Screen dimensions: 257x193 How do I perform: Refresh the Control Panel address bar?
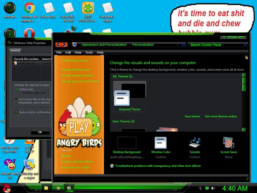click(183, 45)
